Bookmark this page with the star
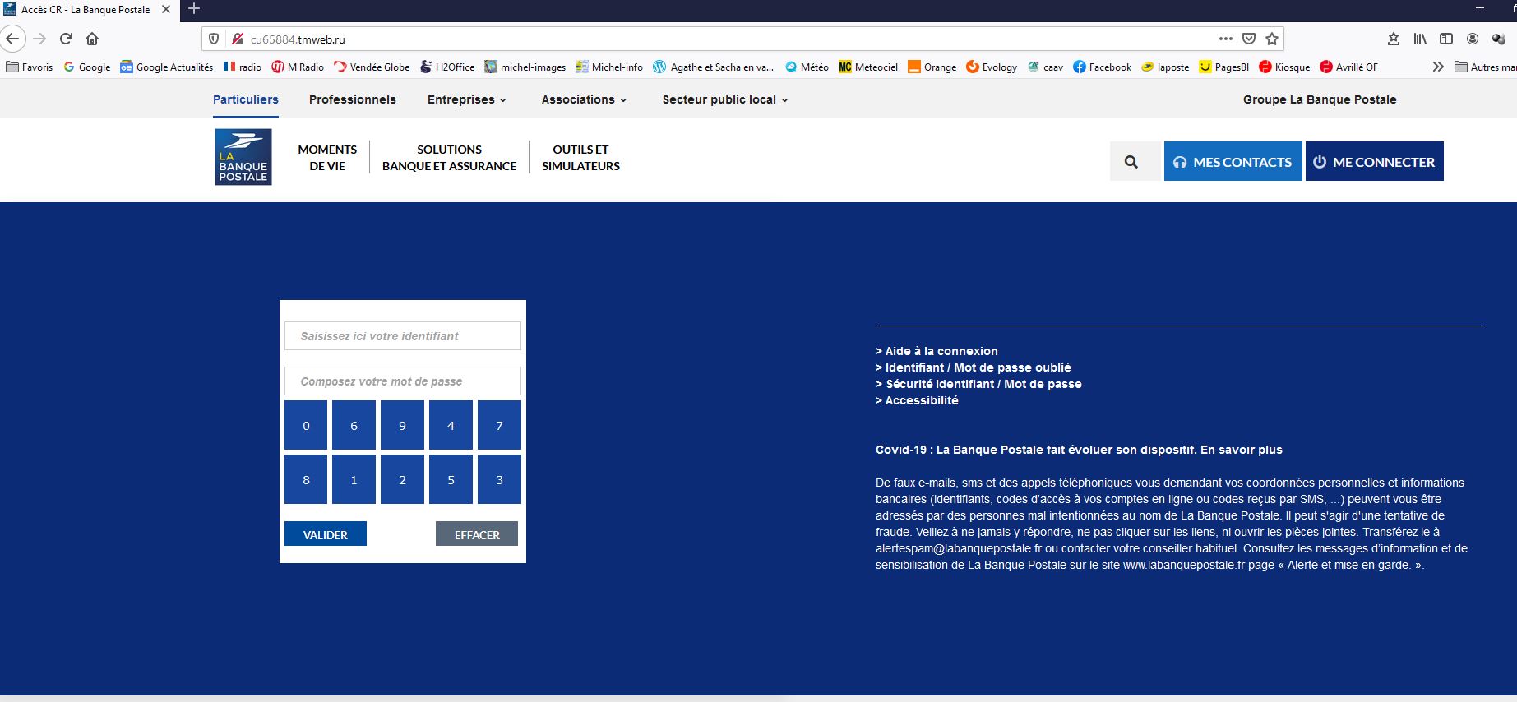The width and height of the screenshot is (1517, 702). (x=1272, y=39)
